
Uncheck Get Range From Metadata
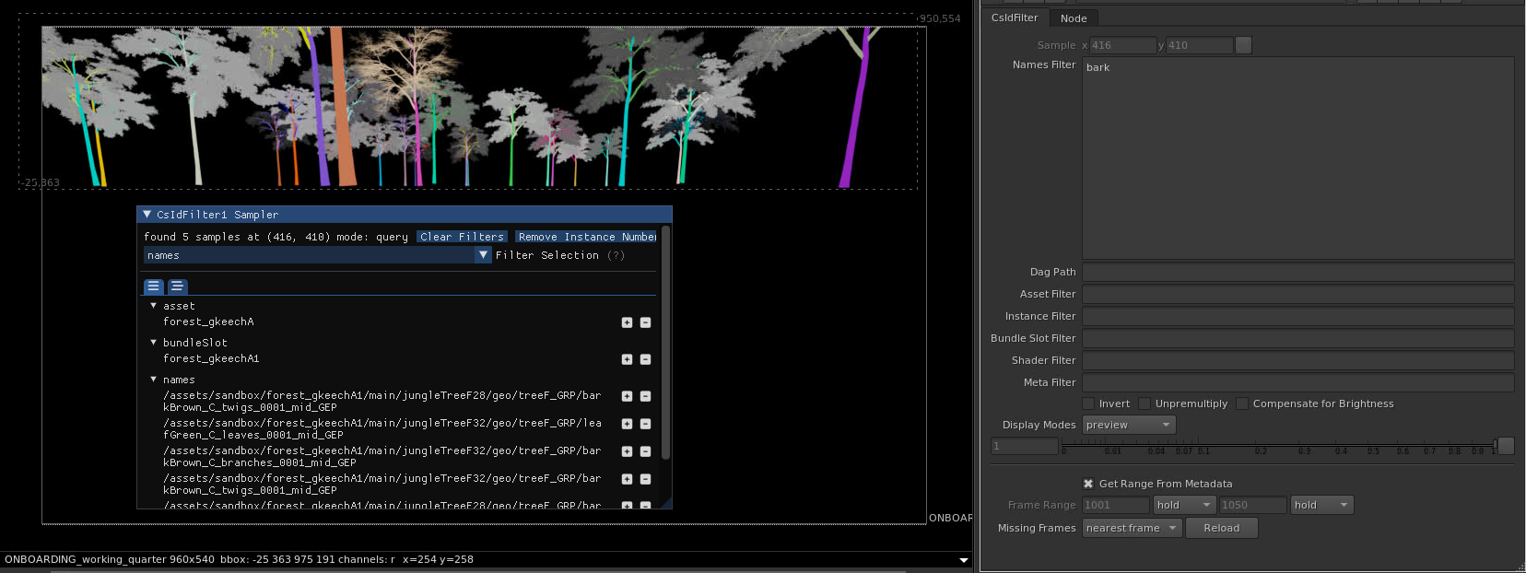coord(1088,484)
